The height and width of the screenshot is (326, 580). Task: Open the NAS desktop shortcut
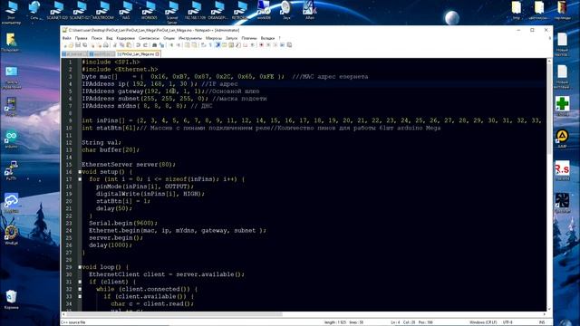[x=126, y=10]
